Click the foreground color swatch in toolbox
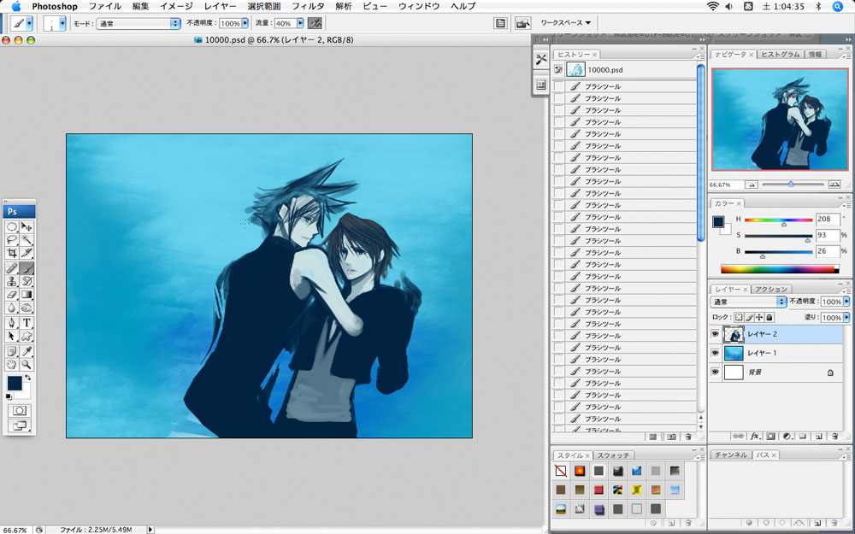Screen dimensions: 855x534 [x=15, y=384]
